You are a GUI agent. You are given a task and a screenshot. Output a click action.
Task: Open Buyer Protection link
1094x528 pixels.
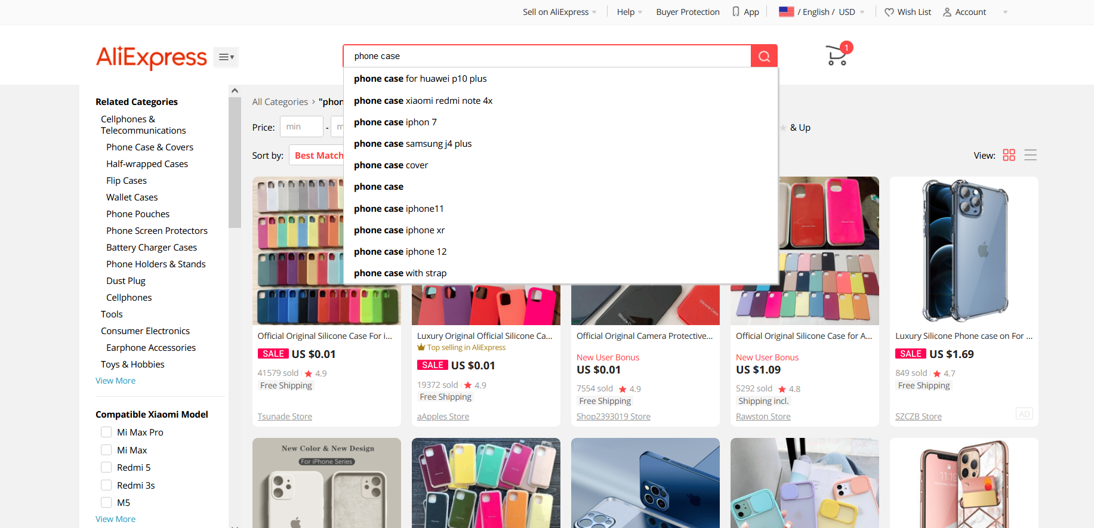688,12
